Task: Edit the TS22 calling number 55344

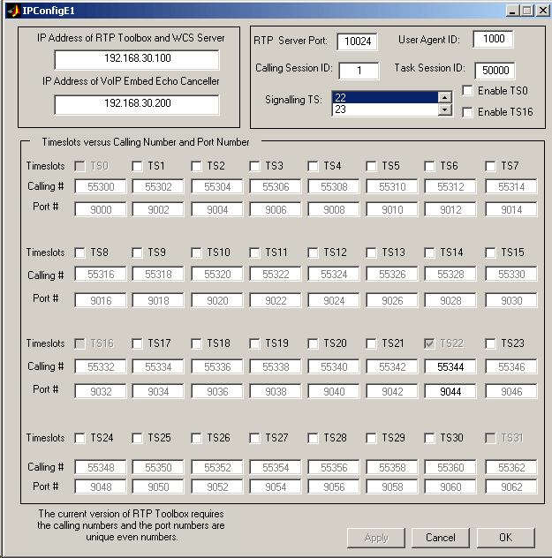Action: pyautogui.click(x=450, y=367)
